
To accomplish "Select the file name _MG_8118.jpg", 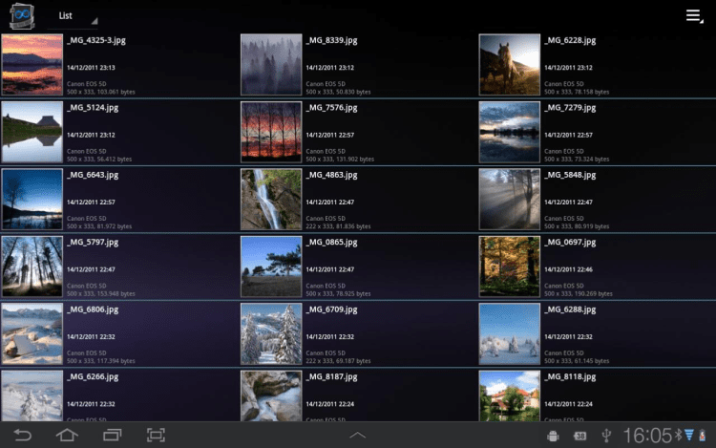I will (570, 376).
